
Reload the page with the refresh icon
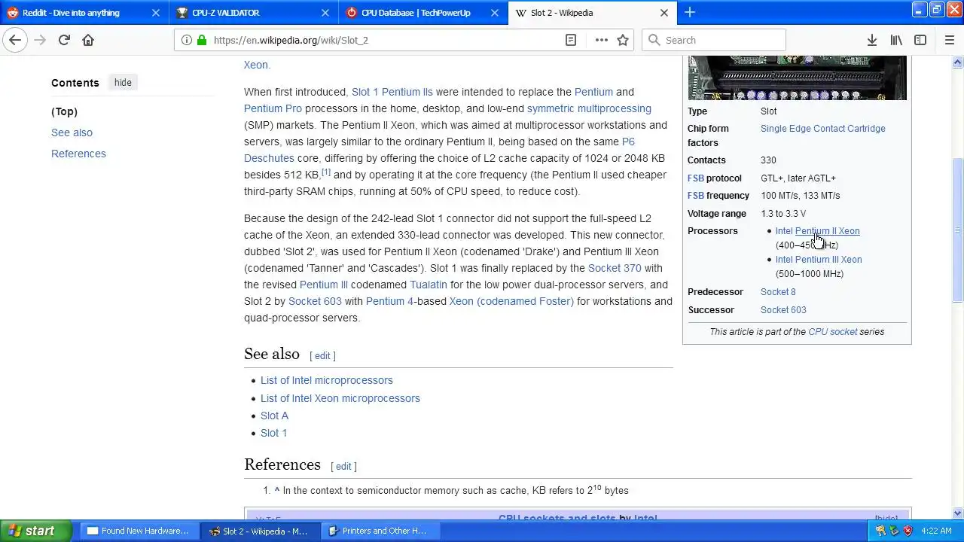[64, 40]
